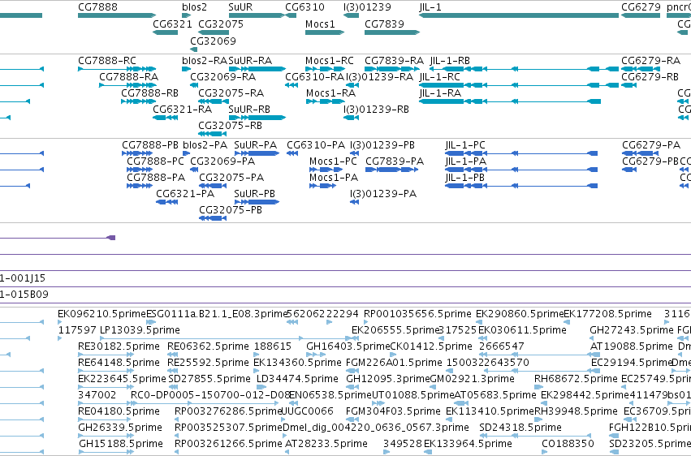Click the CG32075 gene label
This screenshot has width=691, height=456.
point(221,24)
